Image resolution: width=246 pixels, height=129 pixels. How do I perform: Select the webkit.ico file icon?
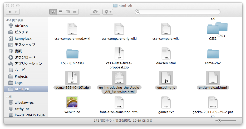pos(72,103)
